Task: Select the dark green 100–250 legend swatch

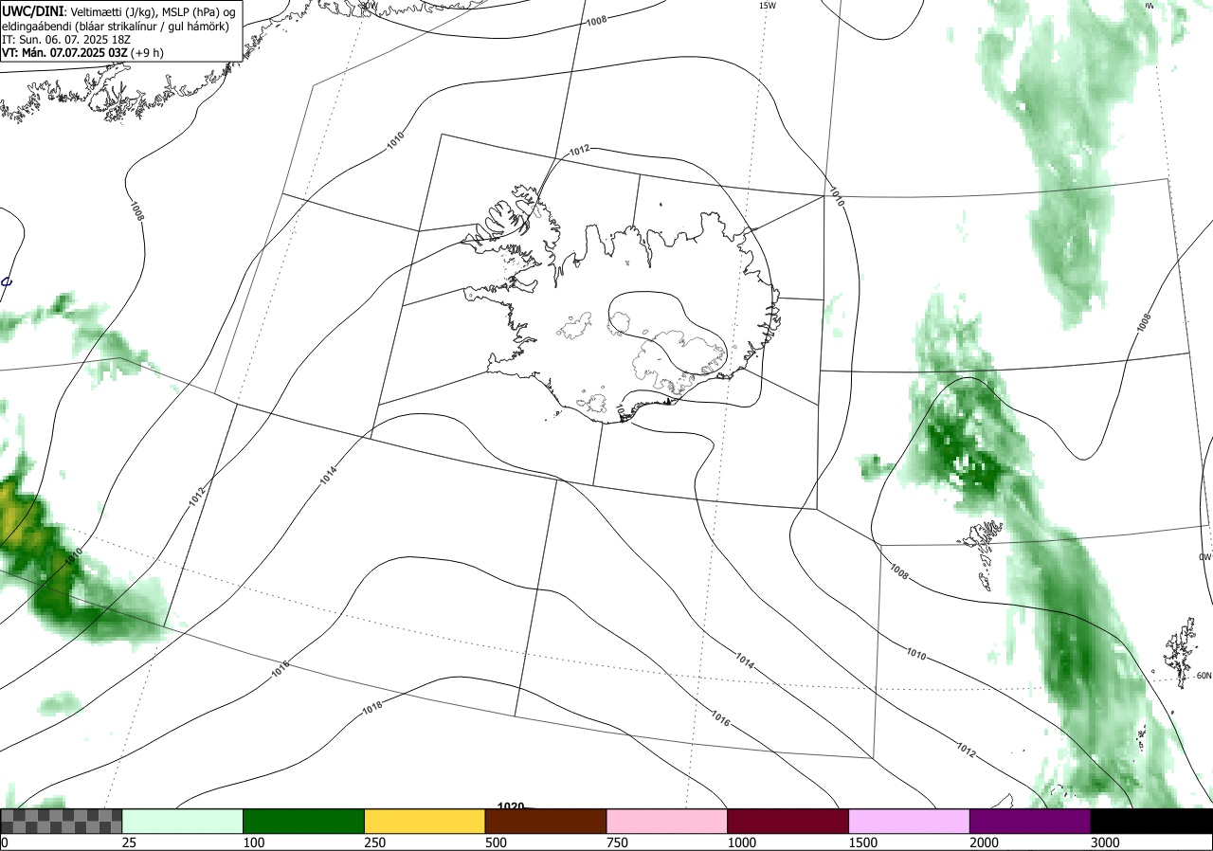Action: (x=304, y=821)
